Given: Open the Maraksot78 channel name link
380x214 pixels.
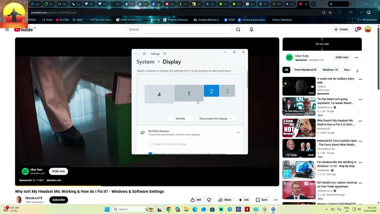Looking at the screenshot, I should 34,198.
